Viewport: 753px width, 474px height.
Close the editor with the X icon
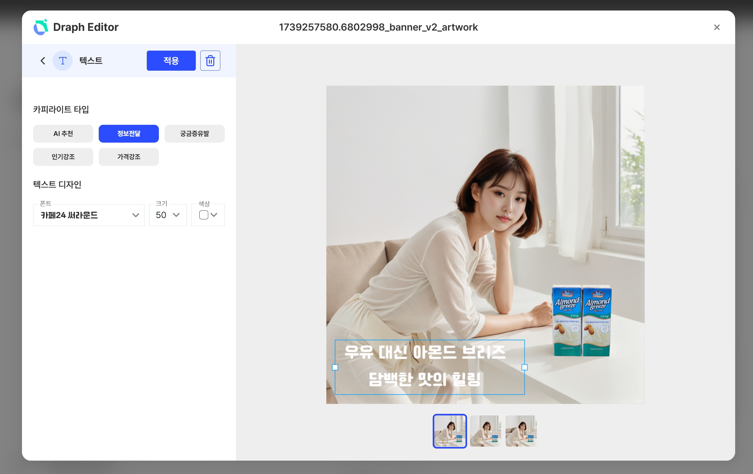(717, 27)
